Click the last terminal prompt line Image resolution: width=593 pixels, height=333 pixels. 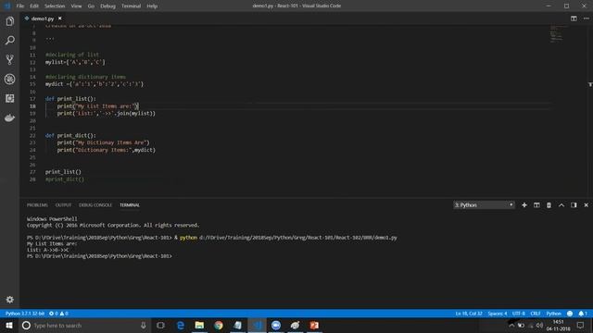coord(99,256)
